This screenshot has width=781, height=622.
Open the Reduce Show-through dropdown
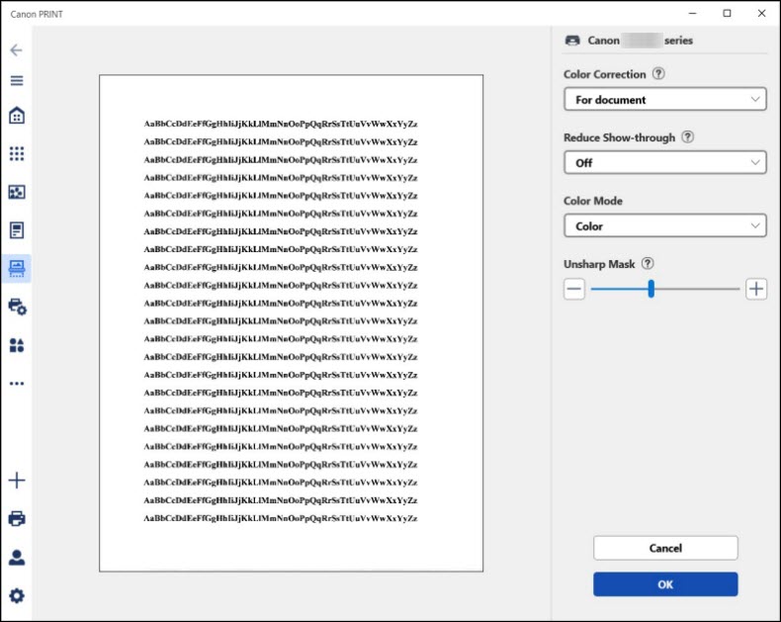(665, 162)
